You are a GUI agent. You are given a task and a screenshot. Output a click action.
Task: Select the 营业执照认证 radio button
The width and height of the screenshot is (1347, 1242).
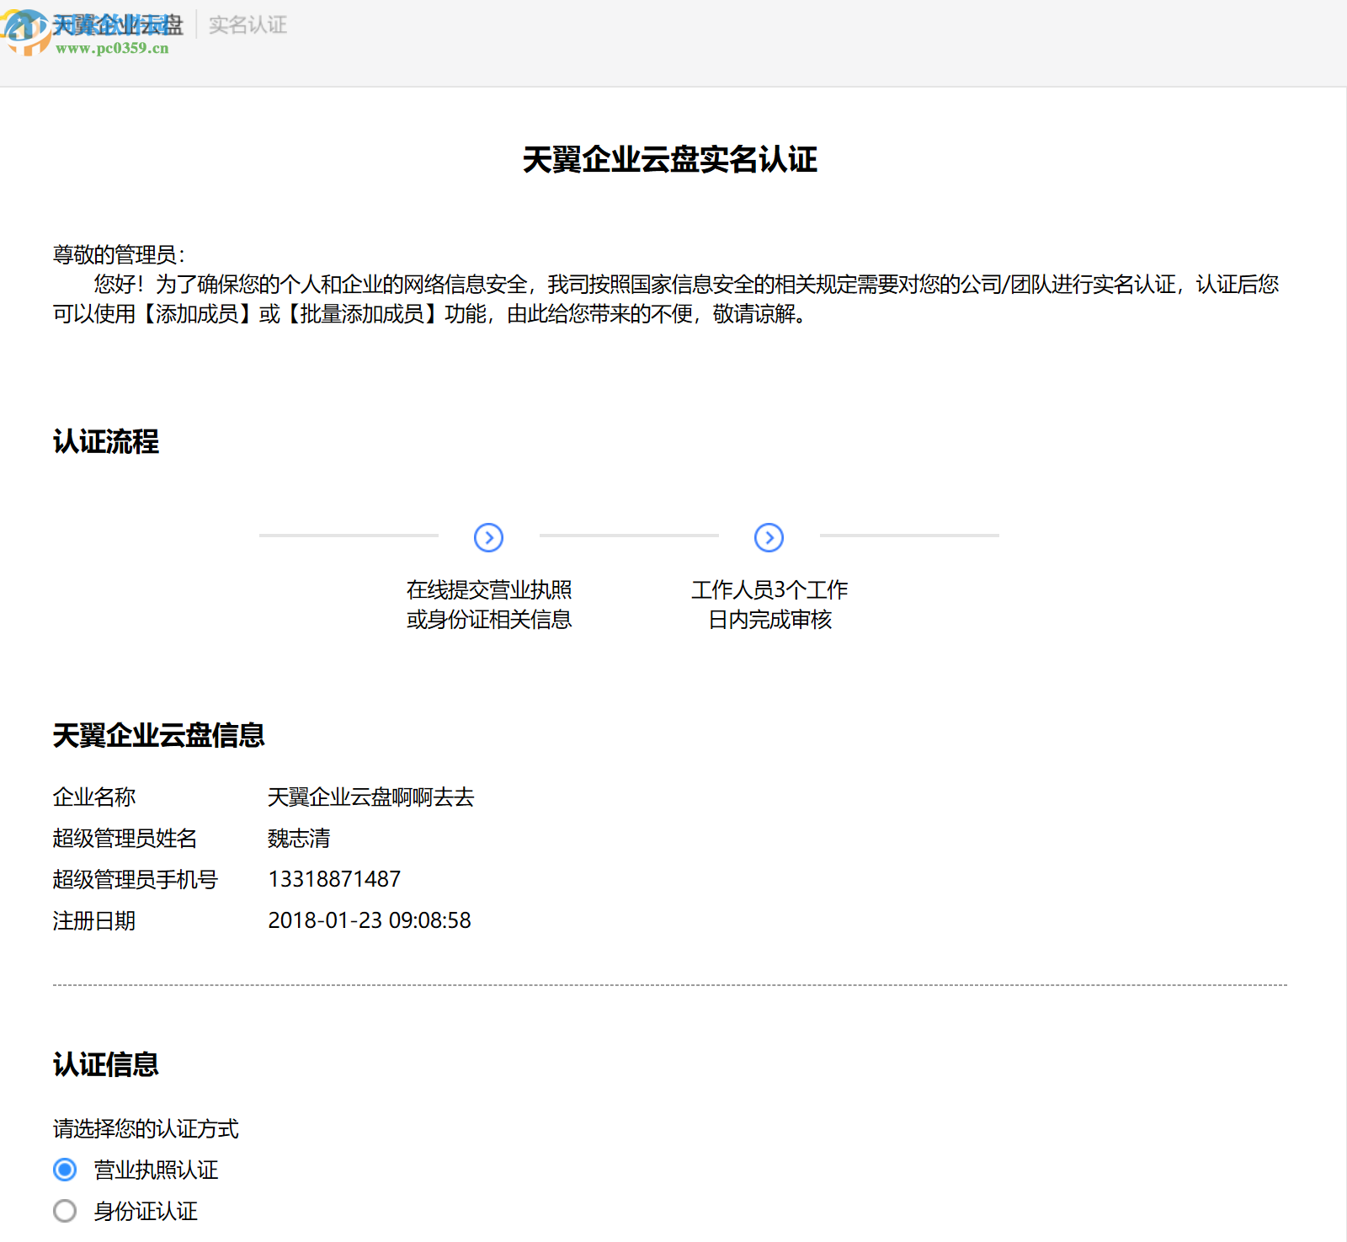click(x=63, y=1169)
